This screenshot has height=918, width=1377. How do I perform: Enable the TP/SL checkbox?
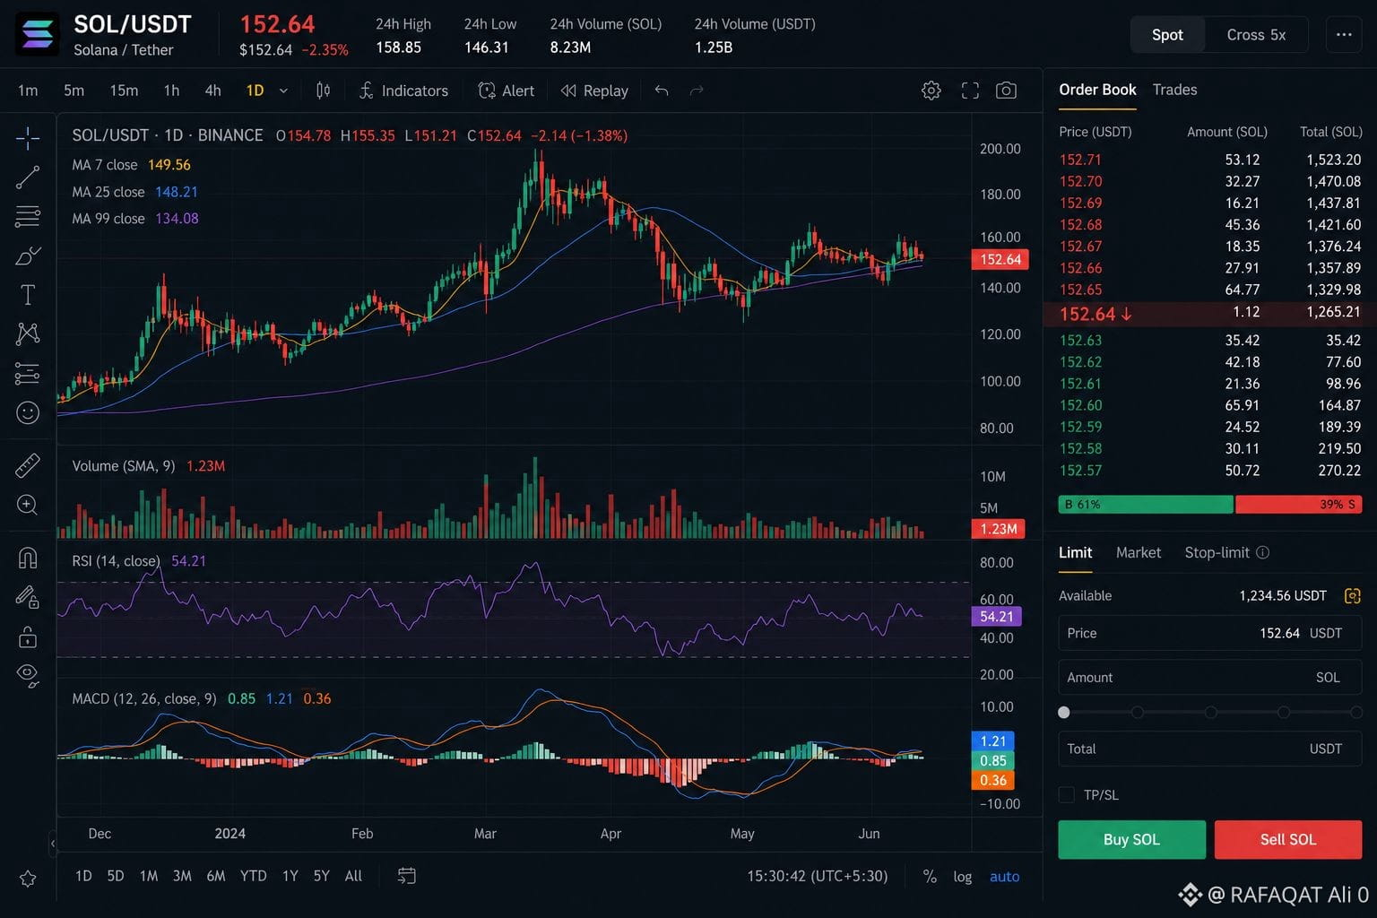point(1067,794)
